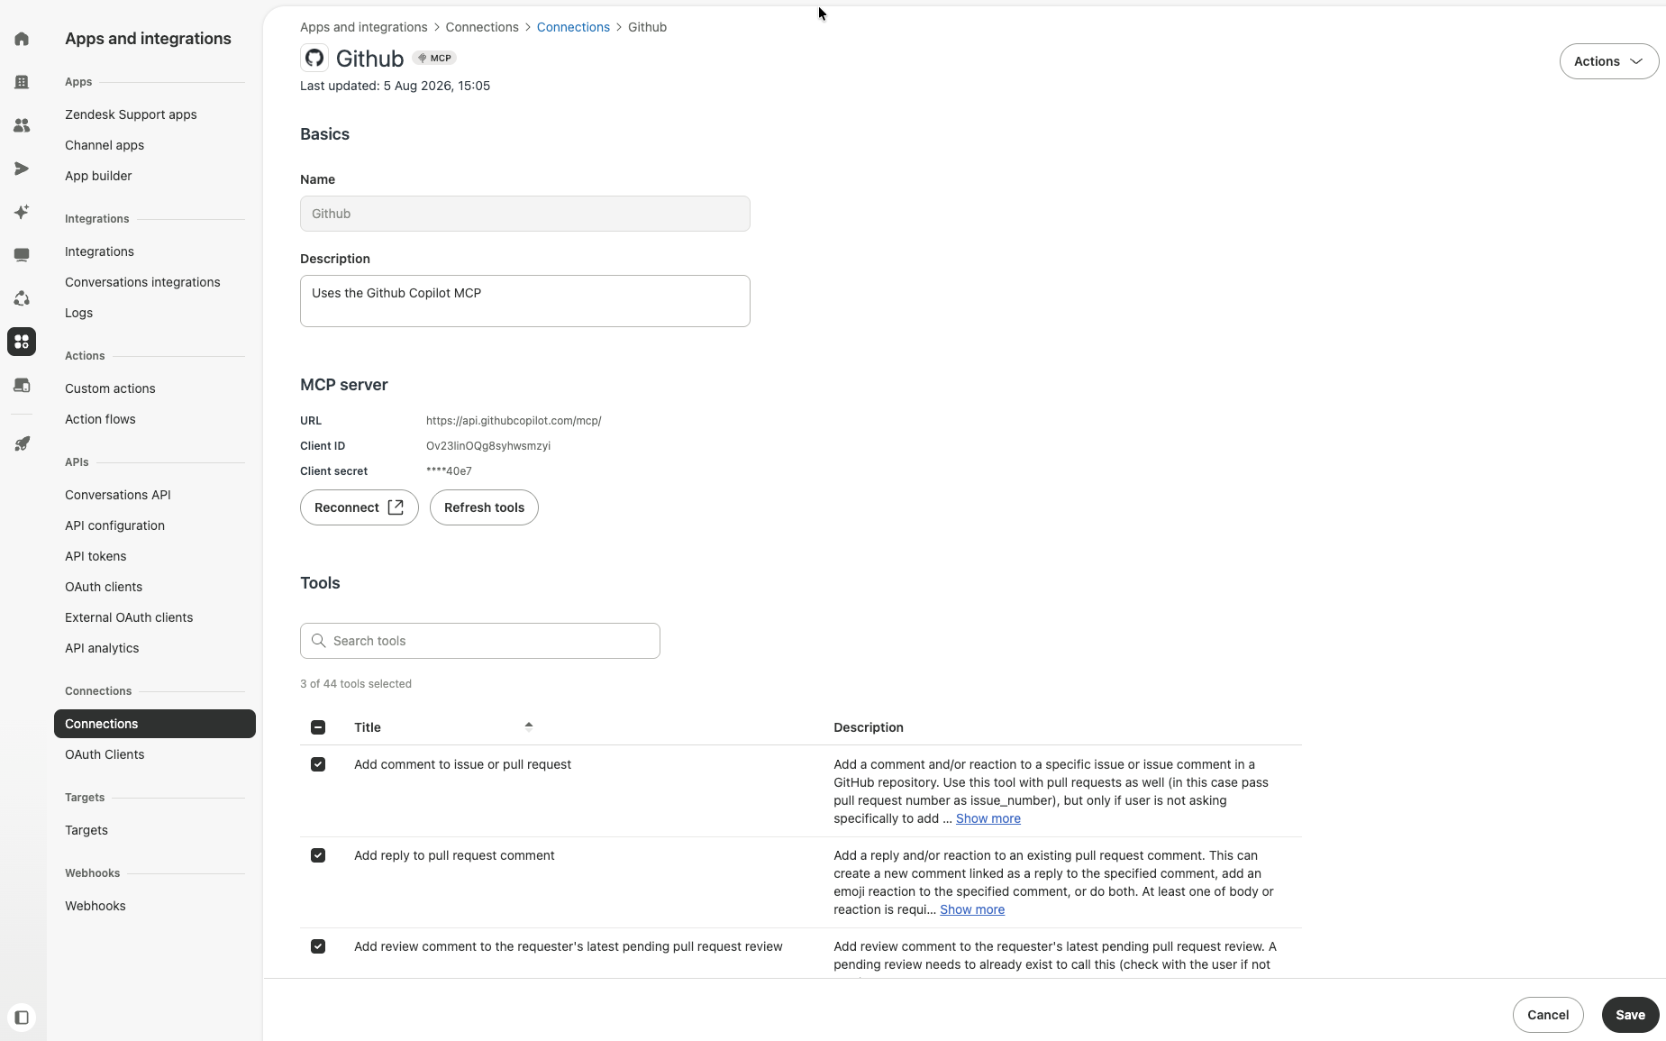Click the organization building icon in rail
The image size is (1666, 1041).
22,82
